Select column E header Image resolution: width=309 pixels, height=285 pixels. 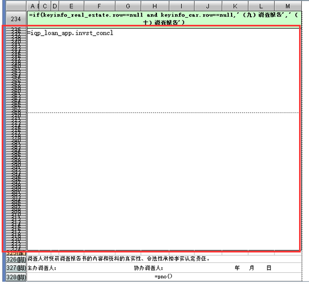[x=71, y=6]
